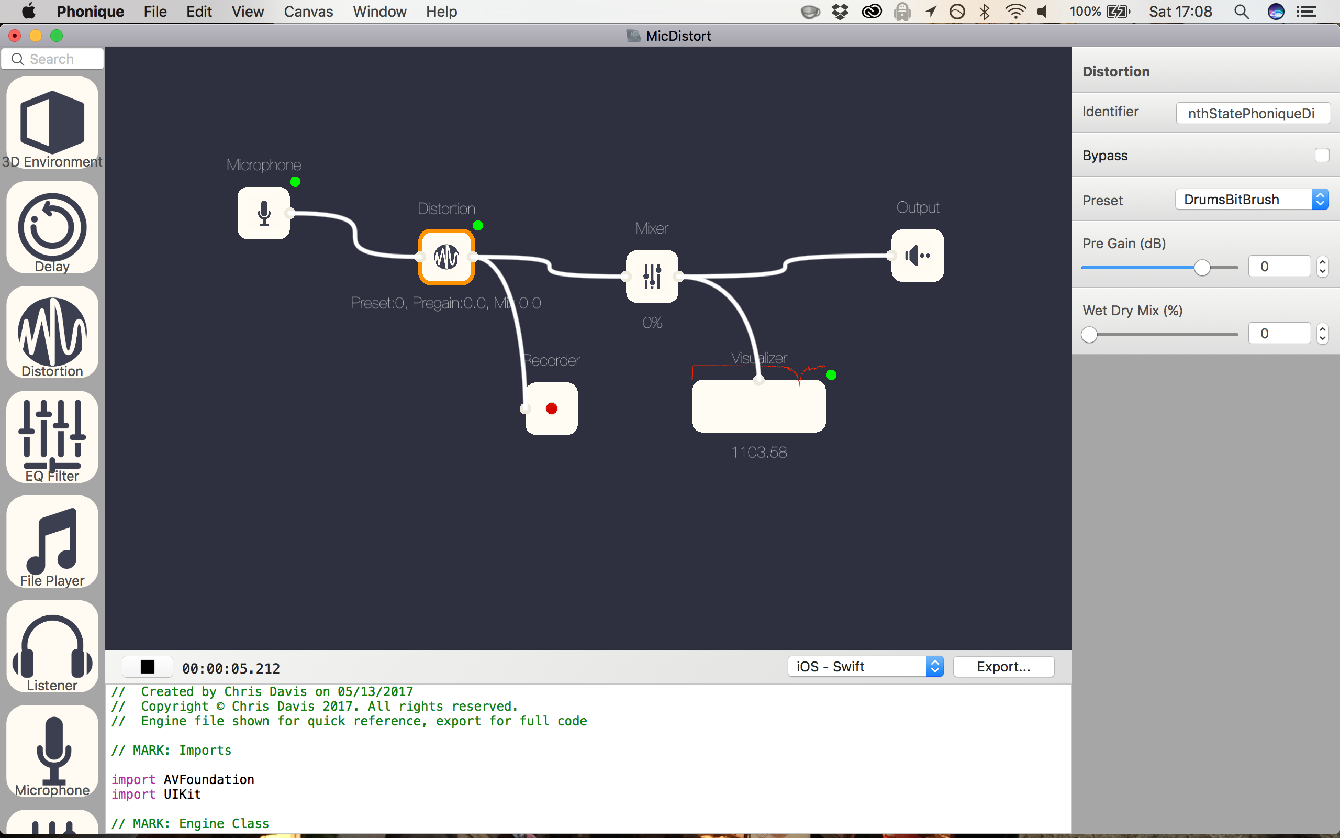Click the Mixer node on canvas
The height and width of the screenshot is (838, 1340).
[x=652, y=276]
